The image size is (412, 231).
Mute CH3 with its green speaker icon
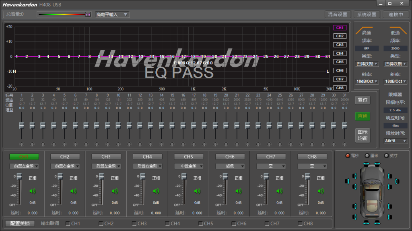(x=115, y=191)
